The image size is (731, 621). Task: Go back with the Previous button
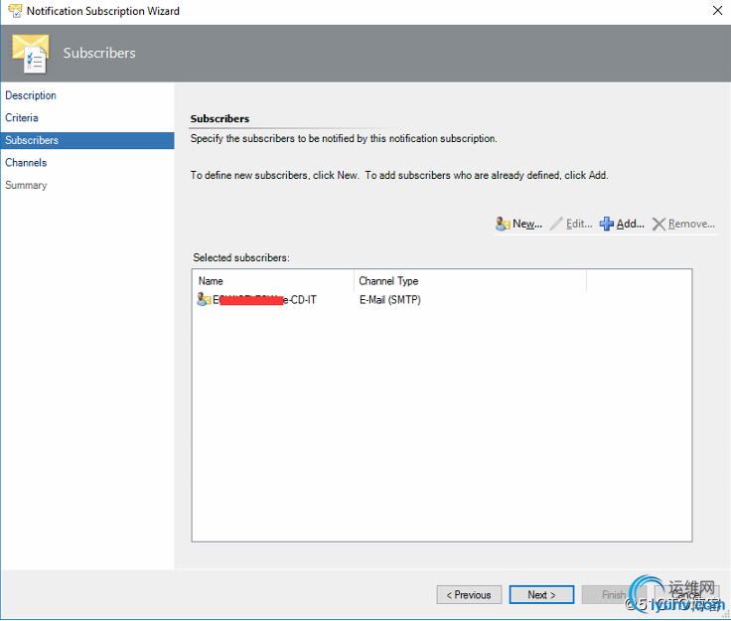(469, 595)
